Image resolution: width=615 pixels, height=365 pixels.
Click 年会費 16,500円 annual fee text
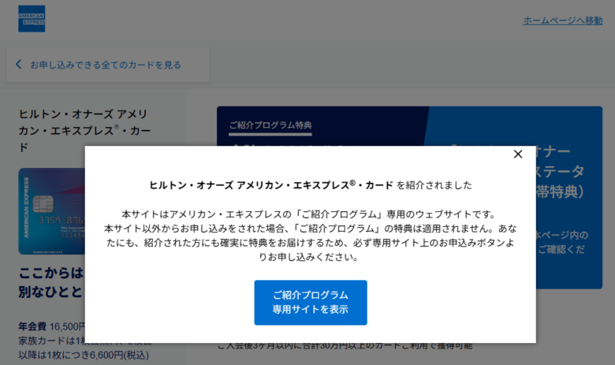(x=52, y=326)
